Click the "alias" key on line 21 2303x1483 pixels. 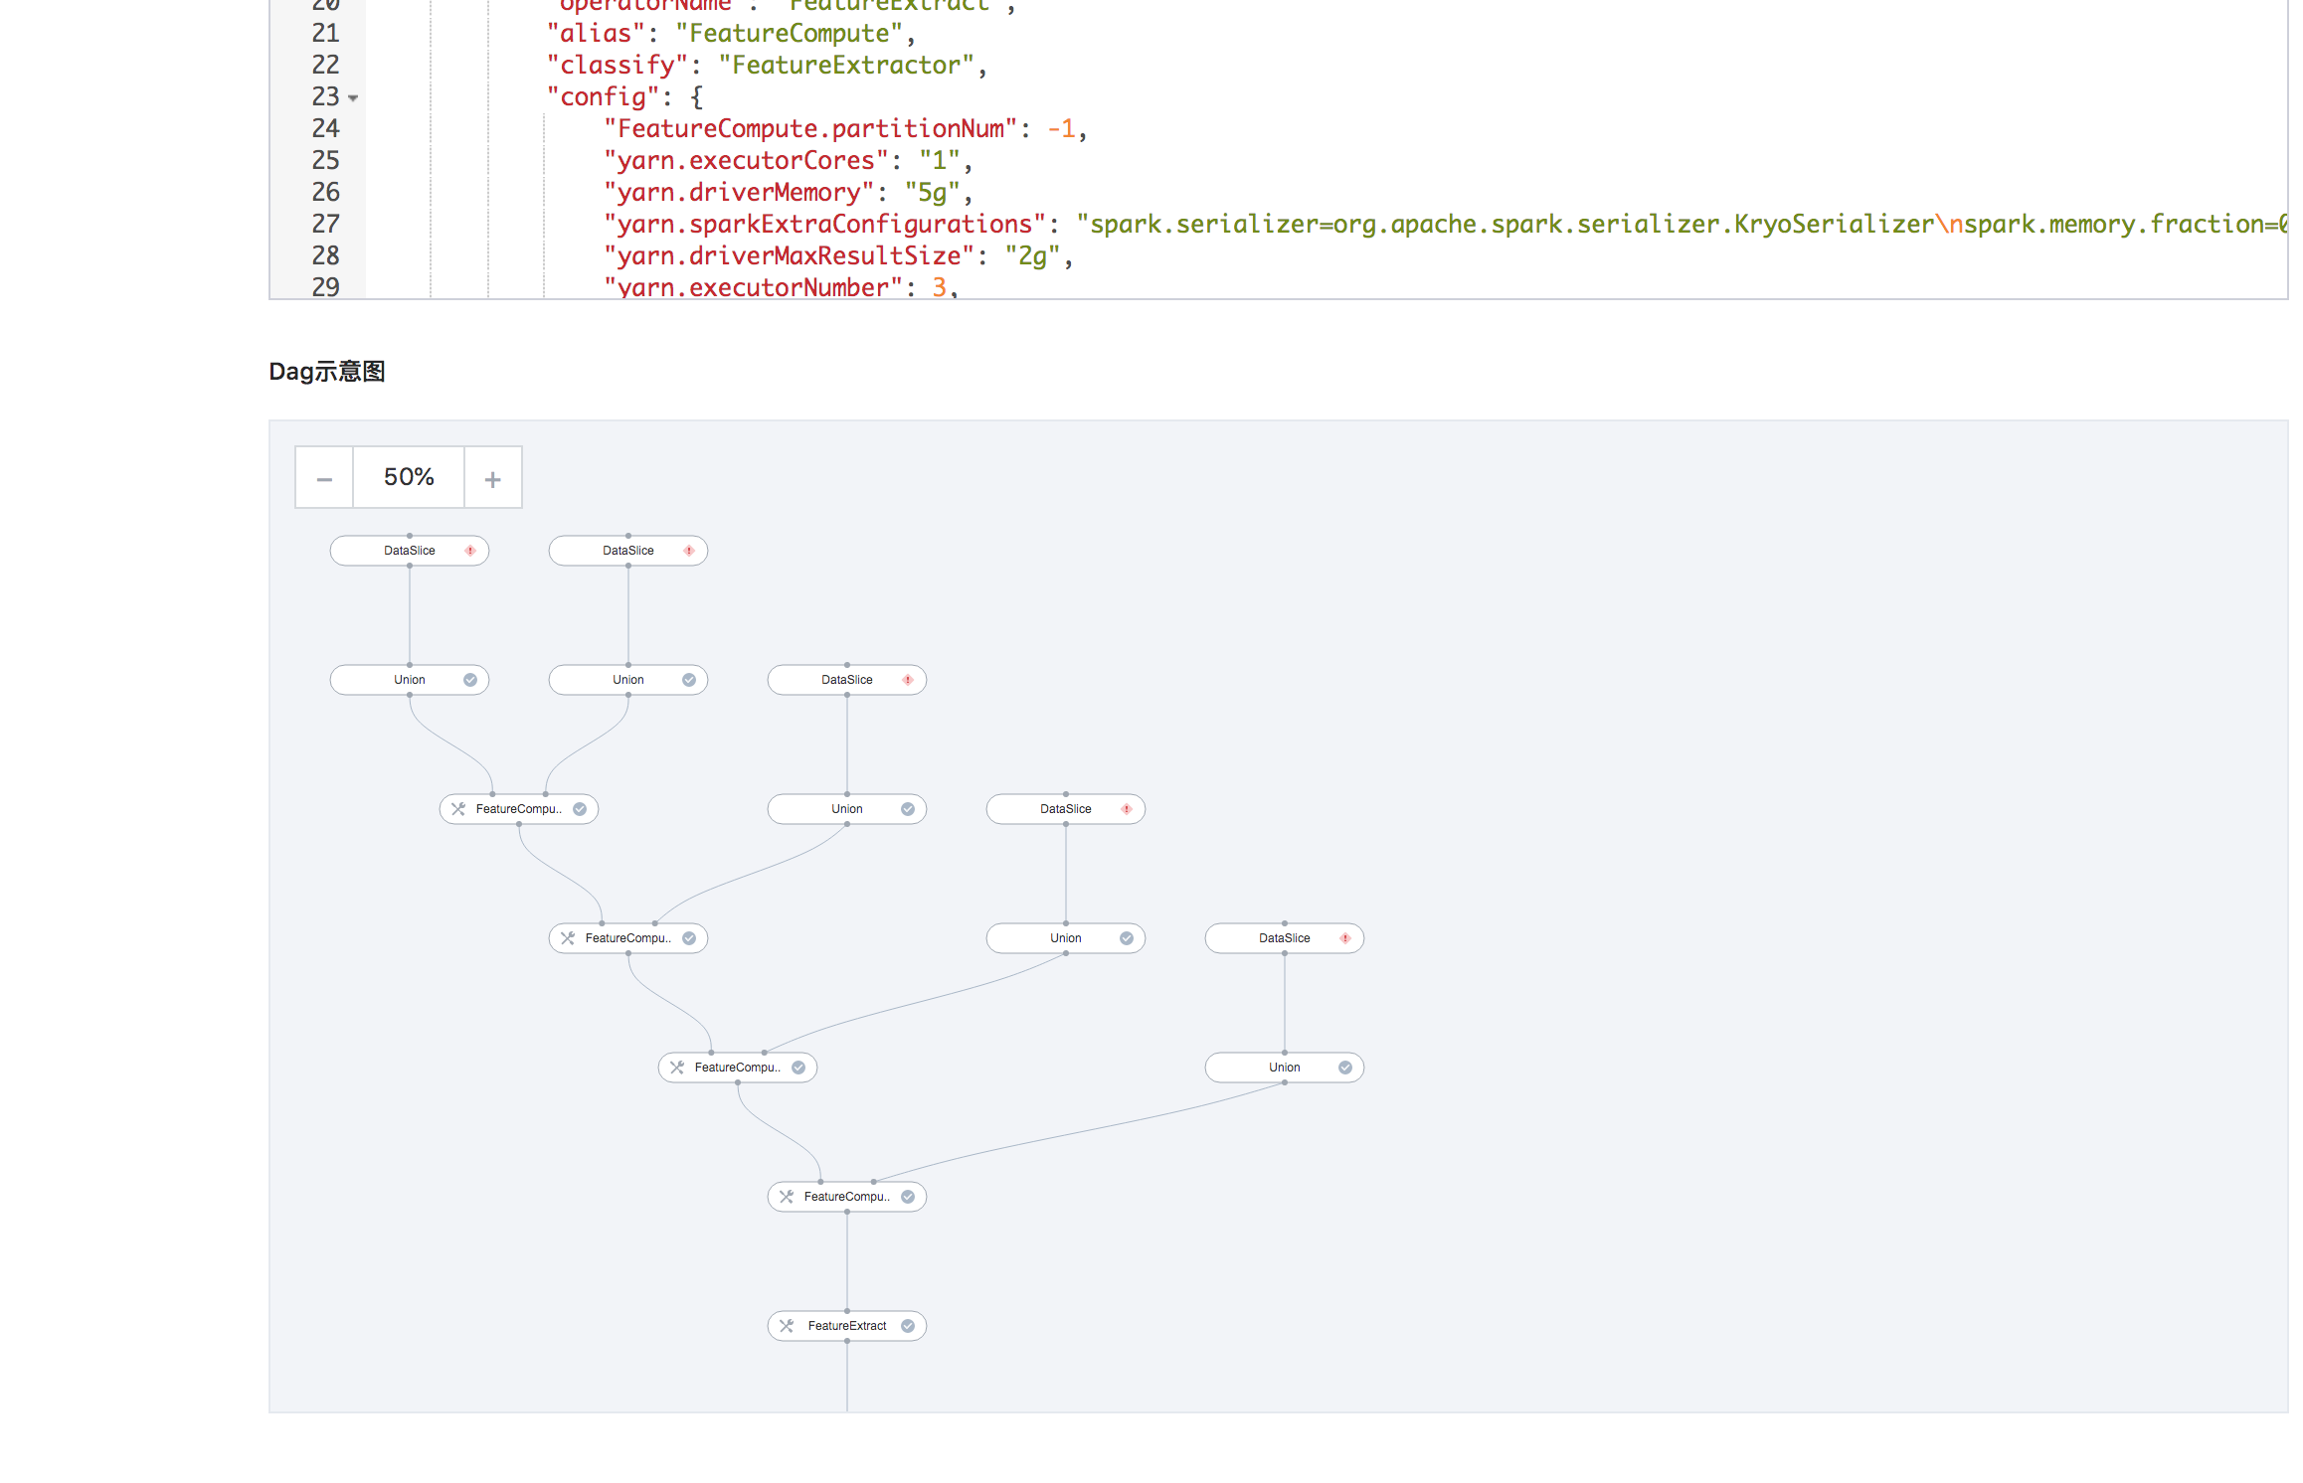click(596, 34)
